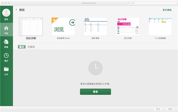
Task: Click the 个人任务跟踪 label text
Action: click(160, 38)
